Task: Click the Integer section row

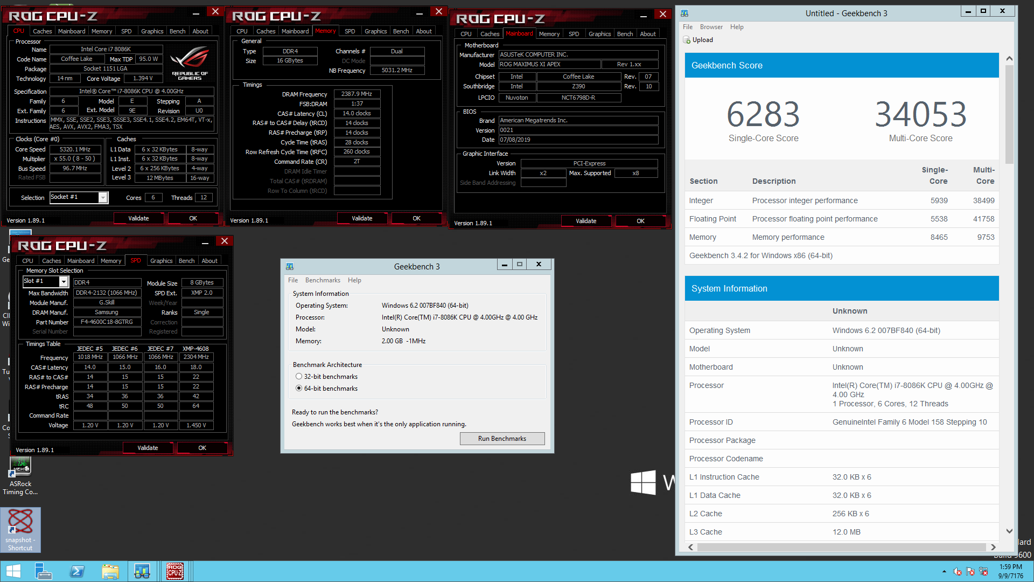Action: pos(842,200)
